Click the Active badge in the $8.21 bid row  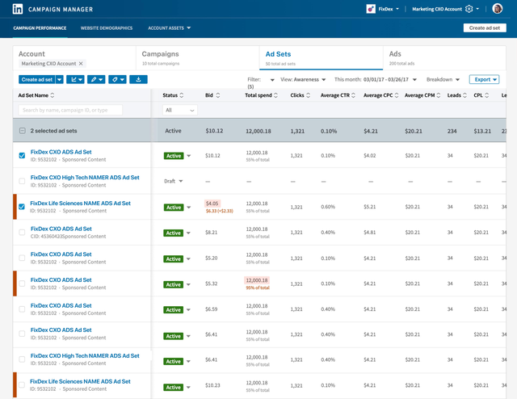pos(174,233)
